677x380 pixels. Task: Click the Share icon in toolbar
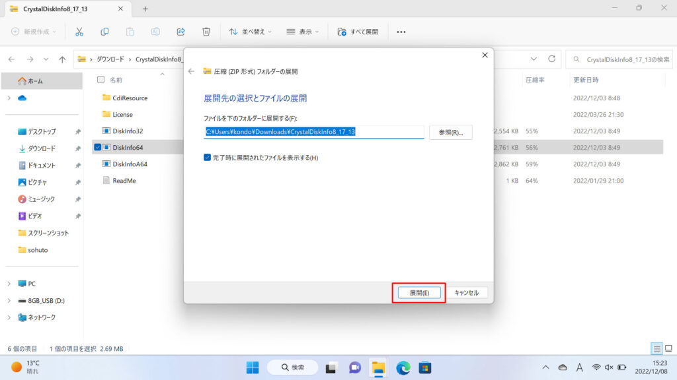point(181,32)
